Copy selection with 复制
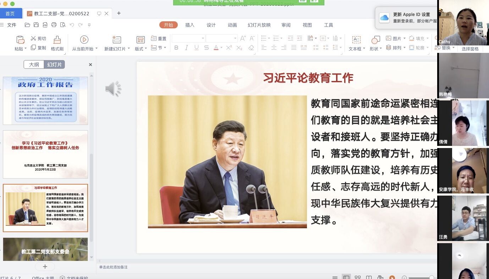Image resolution: width=489 pixels, height=279 pixels. (x=38, y=48)
